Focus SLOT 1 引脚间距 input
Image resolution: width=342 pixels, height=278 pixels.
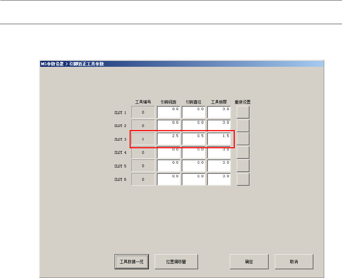[x=169, y=112]
